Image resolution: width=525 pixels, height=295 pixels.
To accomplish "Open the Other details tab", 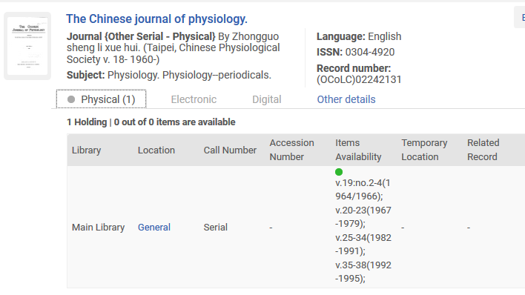I will pos(346,99).
